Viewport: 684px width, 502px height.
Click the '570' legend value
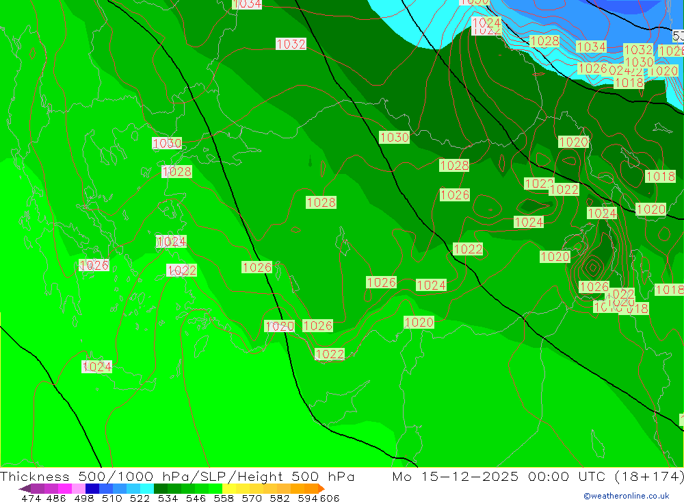pos(252,498)
